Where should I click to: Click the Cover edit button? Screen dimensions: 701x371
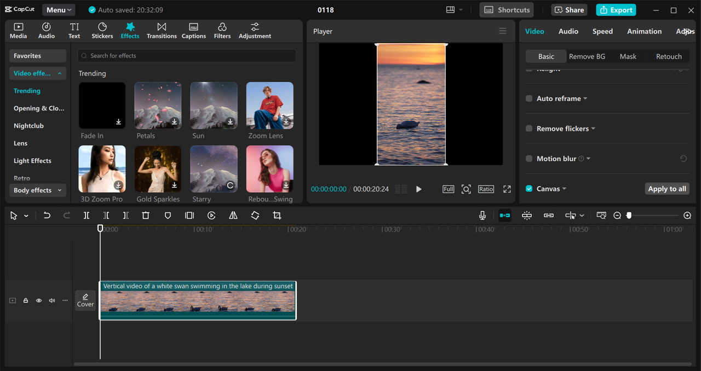(x=85, y=300)
